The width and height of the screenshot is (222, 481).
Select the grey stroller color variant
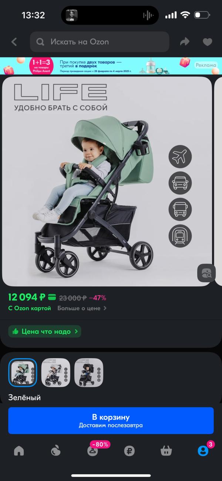(x=56, y=373)
